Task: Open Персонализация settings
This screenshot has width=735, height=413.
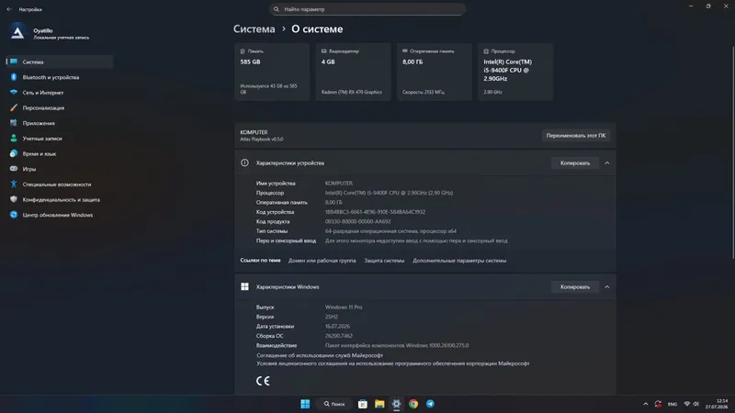Action: pyautogui.click(x=60, y=107)
